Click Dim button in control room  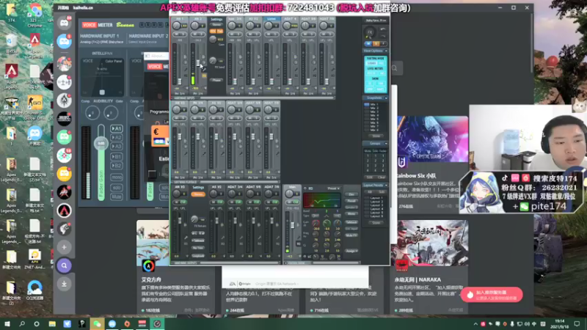pyautogui.click(x=351, y=194)
